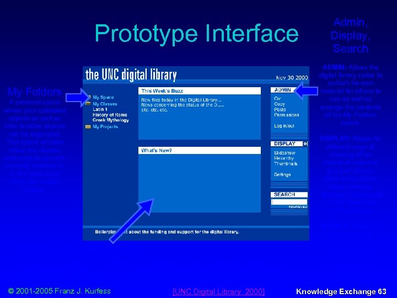Click the ADMIN panel header
This screenshot has height=298, width=397.
[x=282, y=90]
